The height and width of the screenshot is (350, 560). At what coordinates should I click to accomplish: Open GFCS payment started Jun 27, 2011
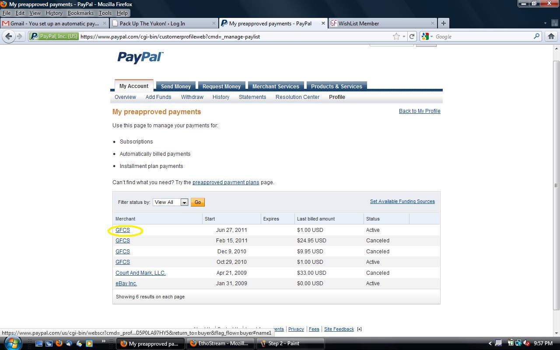(x=122, y=230)
